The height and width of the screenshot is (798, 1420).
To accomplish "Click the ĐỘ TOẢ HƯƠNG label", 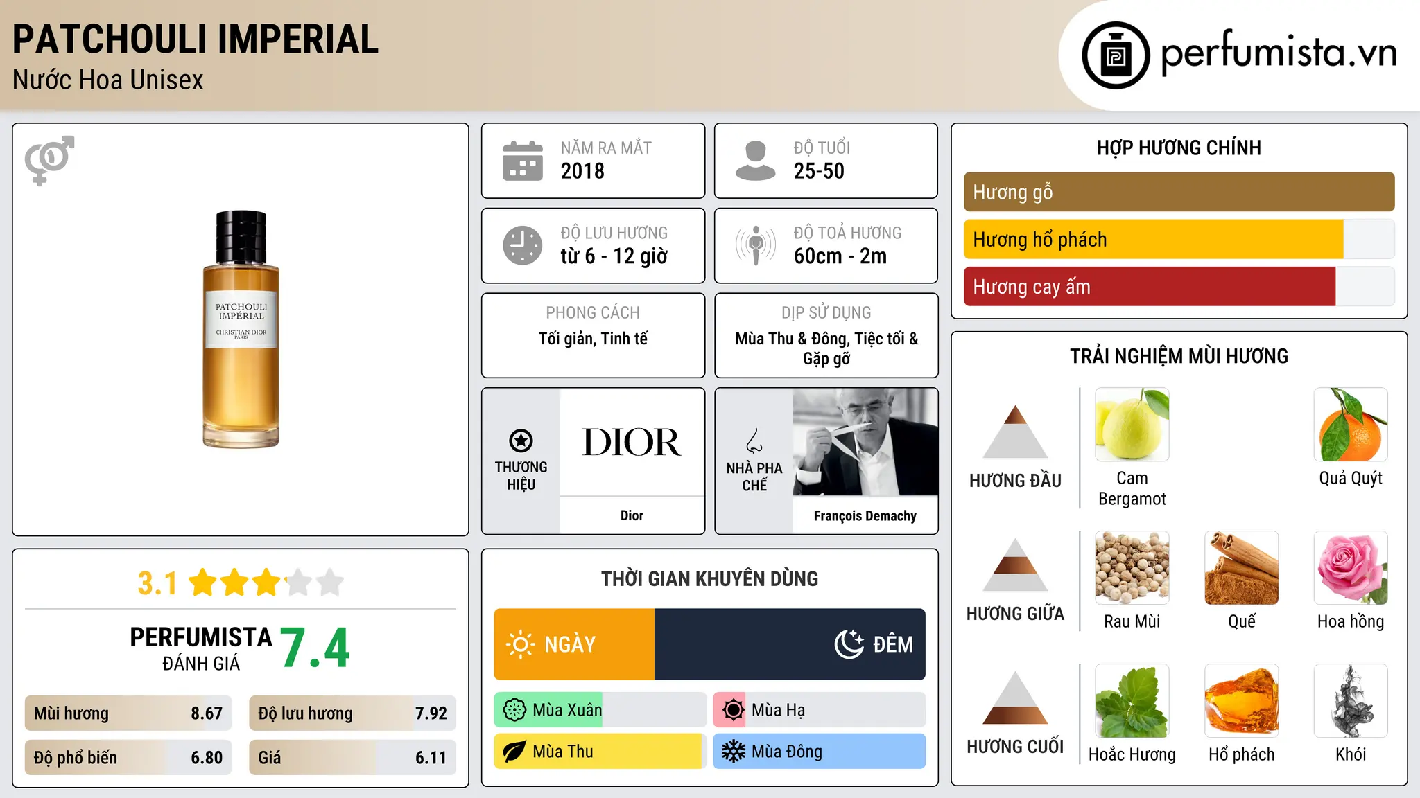I will coord(847,233).
